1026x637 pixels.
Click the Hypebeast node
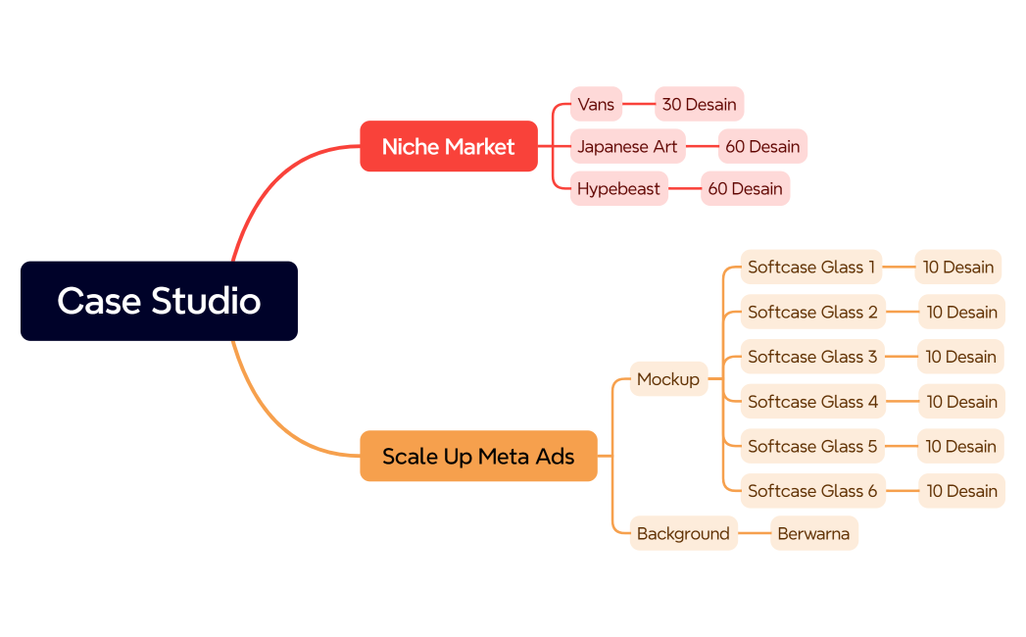point(618,188)
